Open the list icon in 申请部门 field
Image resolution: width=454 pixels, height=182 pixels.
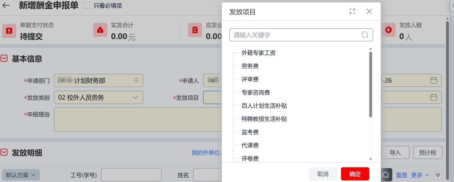pos(136,81)
